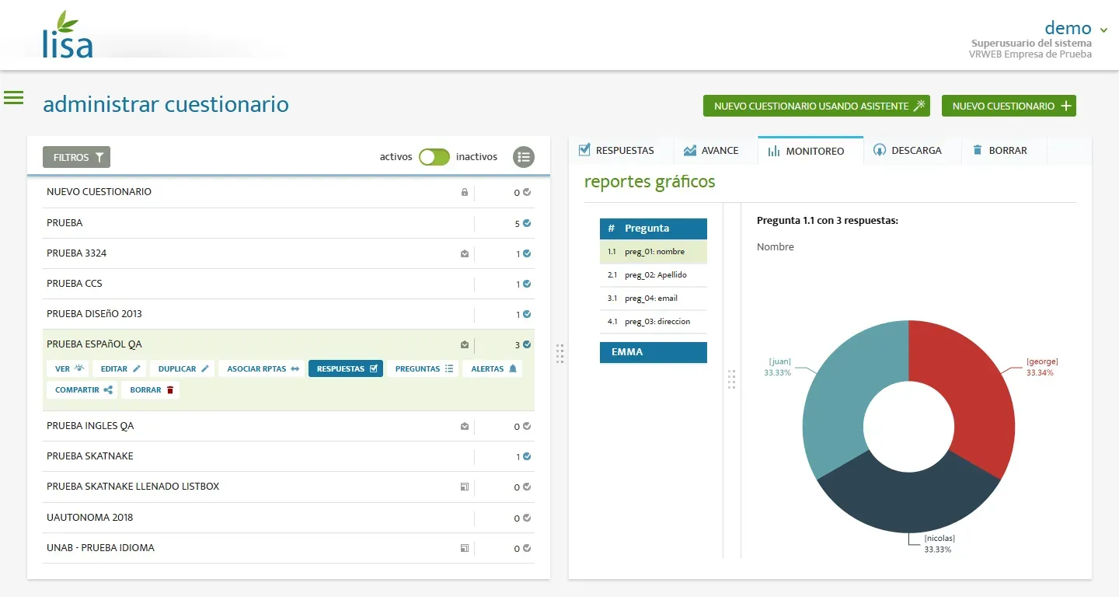Select the NUEVO CUESTIONARIO list row
The height and width of the screenshot is (597, 1119).
[x=288, y=192]
